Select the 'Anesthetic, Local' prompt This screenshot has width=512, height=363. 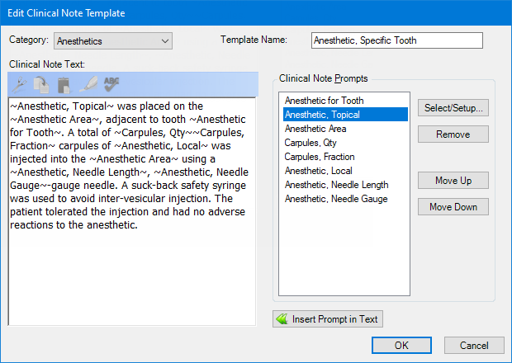coord(319,171)
